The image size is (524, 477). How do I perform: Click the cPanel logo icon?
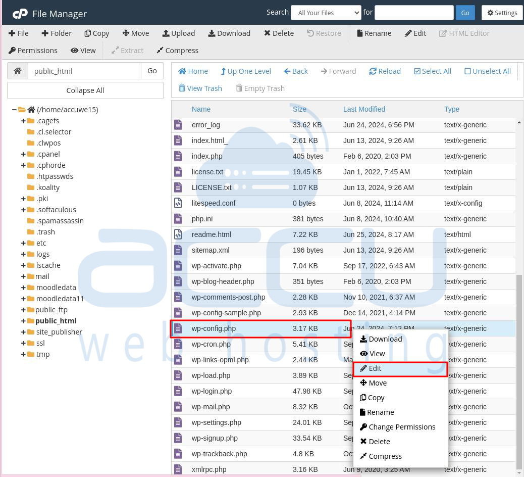point(20,14)
